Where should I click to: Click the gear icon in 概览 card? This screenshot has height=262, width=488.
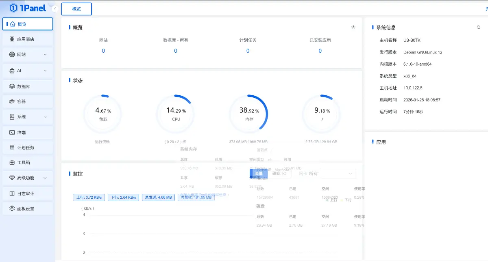click(x=353, y=27)
